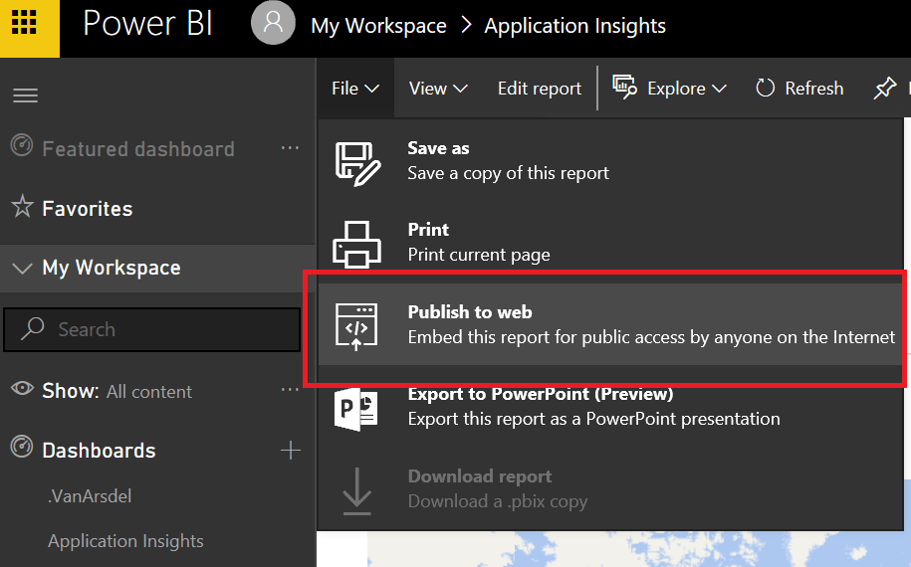Expand the View dropdown menu

coord(438,89)
